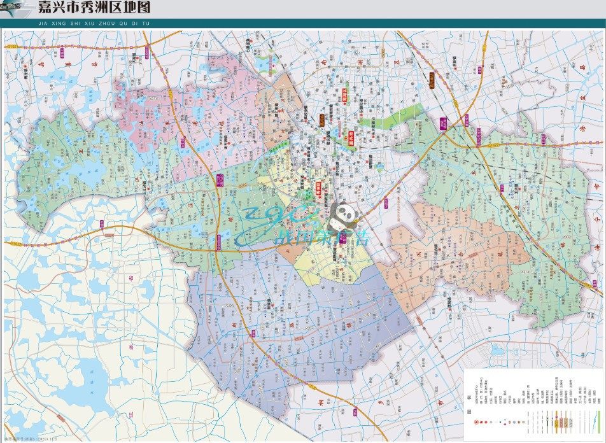Click the hollow circle village symbol in legend
The height and width of the screenshot is (443, 606).
click(x=491, y=422)
